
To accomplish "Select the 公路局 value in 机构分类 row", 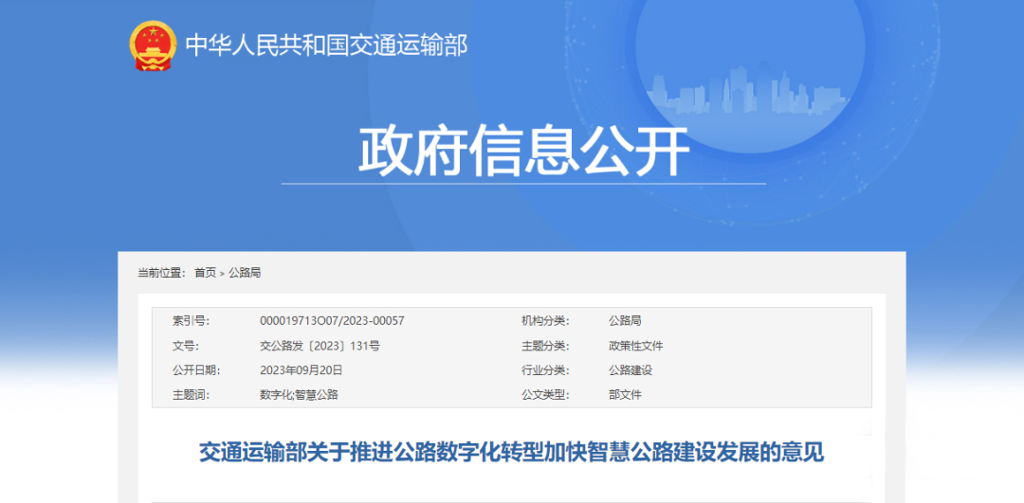I will 625,320.
